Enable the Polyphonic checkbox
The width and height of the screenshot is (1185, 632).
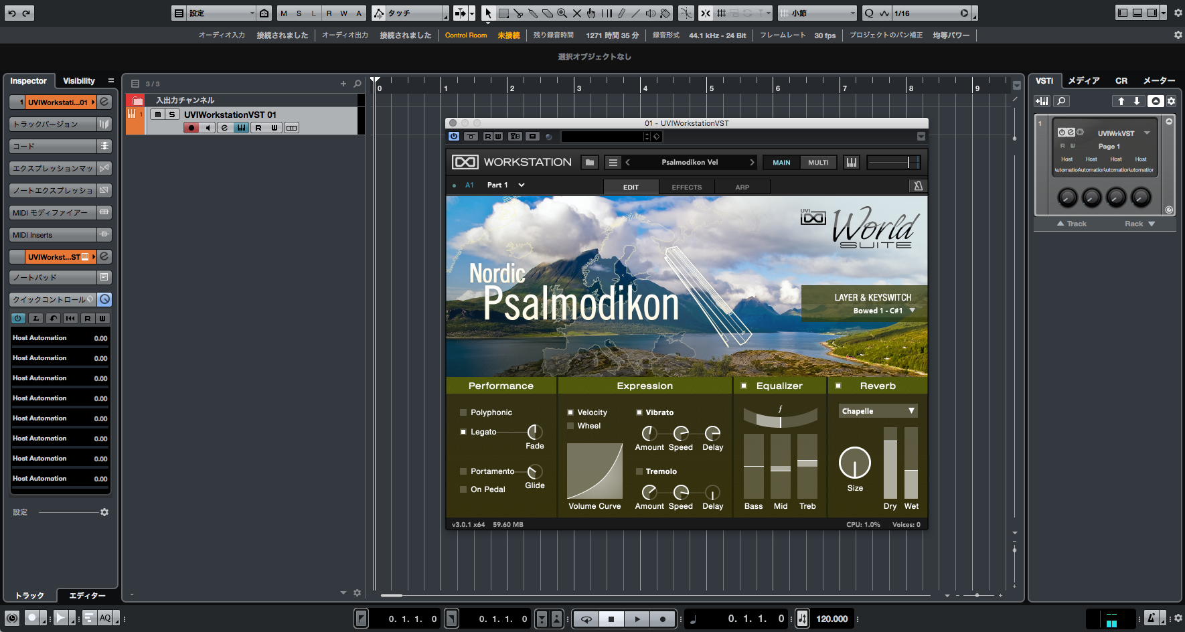[x=463, y=412]
